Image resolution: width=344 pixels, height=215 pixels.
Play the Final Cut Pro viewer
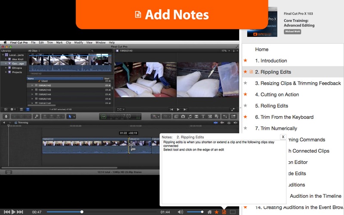(x=178, y=110)
